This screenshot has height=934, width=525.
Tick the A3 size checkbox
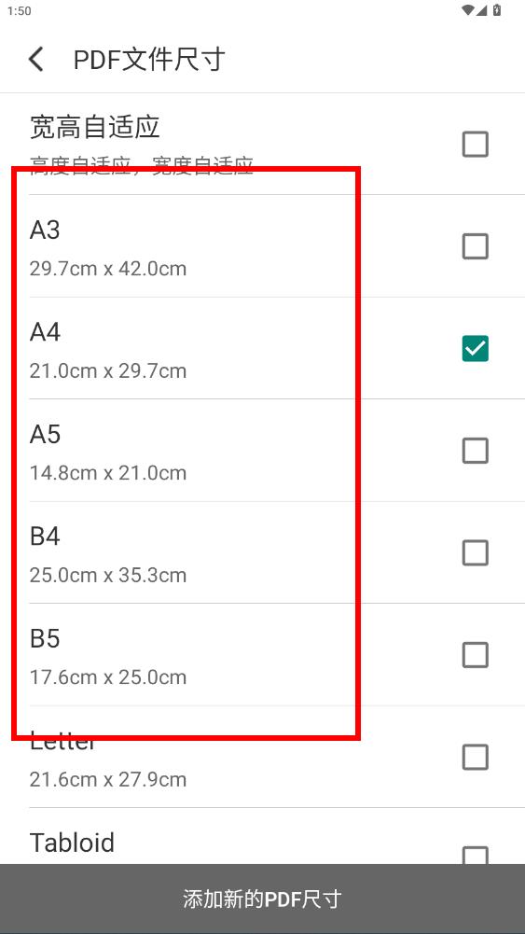(x=475, y=246)
